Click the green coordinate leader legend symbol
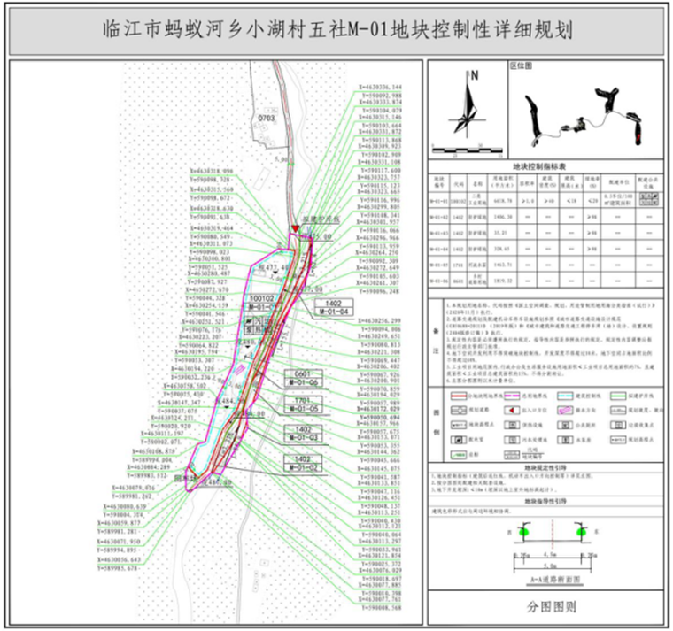 (459, 455)
